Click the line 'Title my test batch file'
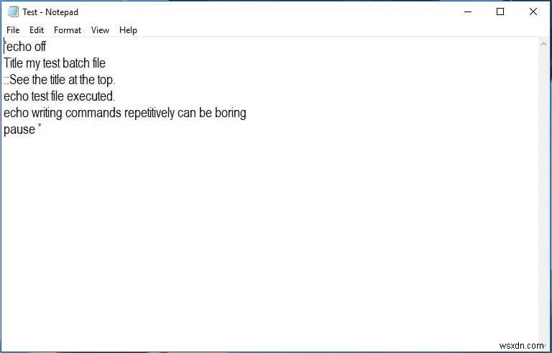552x353 pixels. (55, 63)
